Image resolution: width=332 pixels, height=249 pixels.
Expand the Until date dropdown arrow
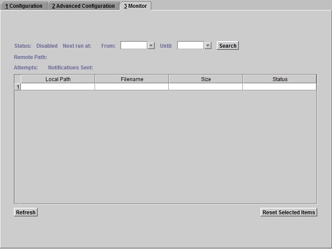(208, 45)
